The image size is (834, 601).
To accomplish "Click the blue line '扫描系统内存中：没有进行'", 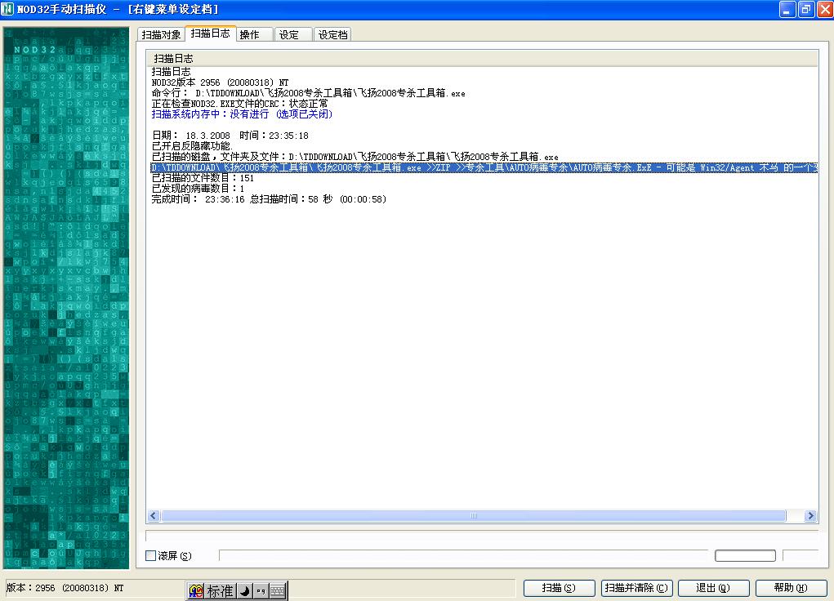I will pos(242,114).
